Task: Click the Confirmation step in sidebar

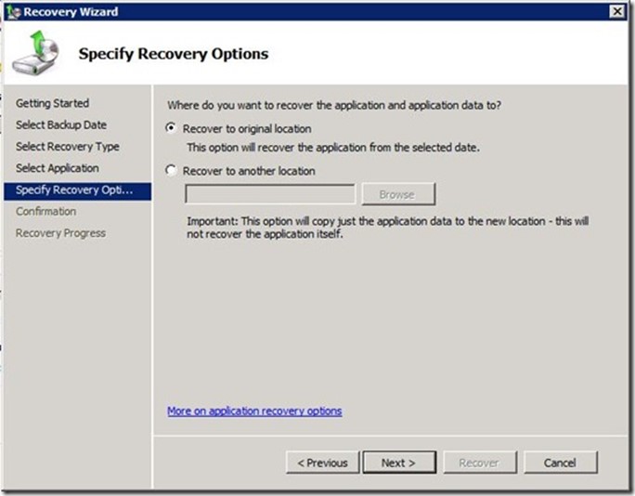Action: 46,212
